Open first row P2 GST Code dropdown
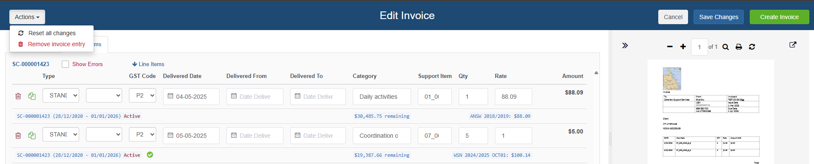The width and height of the screenshot is (814, 164). pos(143,95)
